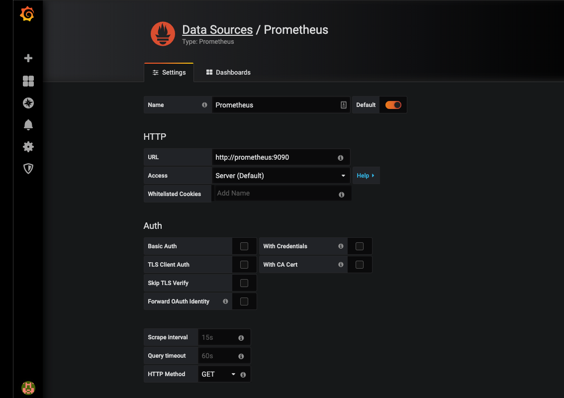Open the Alerting bell icon
This screenshot has height=398, width=564.
(28, 125)
